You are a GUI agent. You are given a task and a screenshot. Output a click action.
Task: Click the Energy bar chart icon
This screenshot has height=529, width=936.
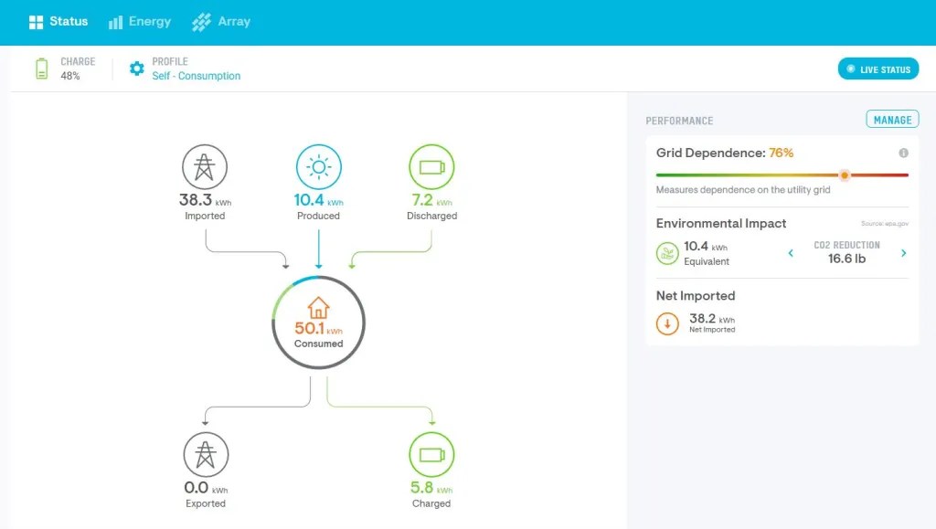(115, 23)
